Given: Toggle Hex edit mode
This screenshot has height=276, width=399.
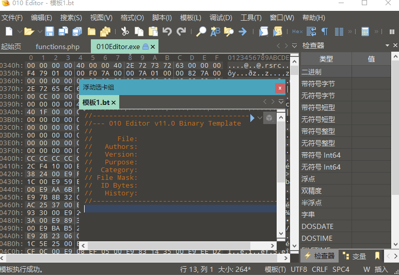Looking at the screenshot, I should [x=297, y=32].
